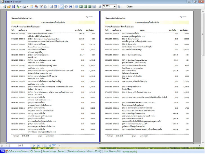Click horizontal scrollbar right arrow
The width and height of the screenshot is (205, 154).
tap(200, 146)
